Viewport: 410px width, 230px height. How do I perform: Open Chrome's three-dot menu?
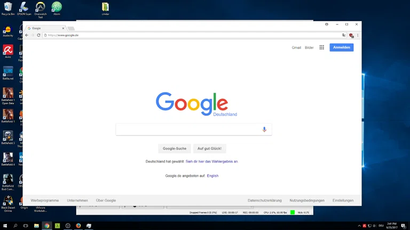pos(358,35)
